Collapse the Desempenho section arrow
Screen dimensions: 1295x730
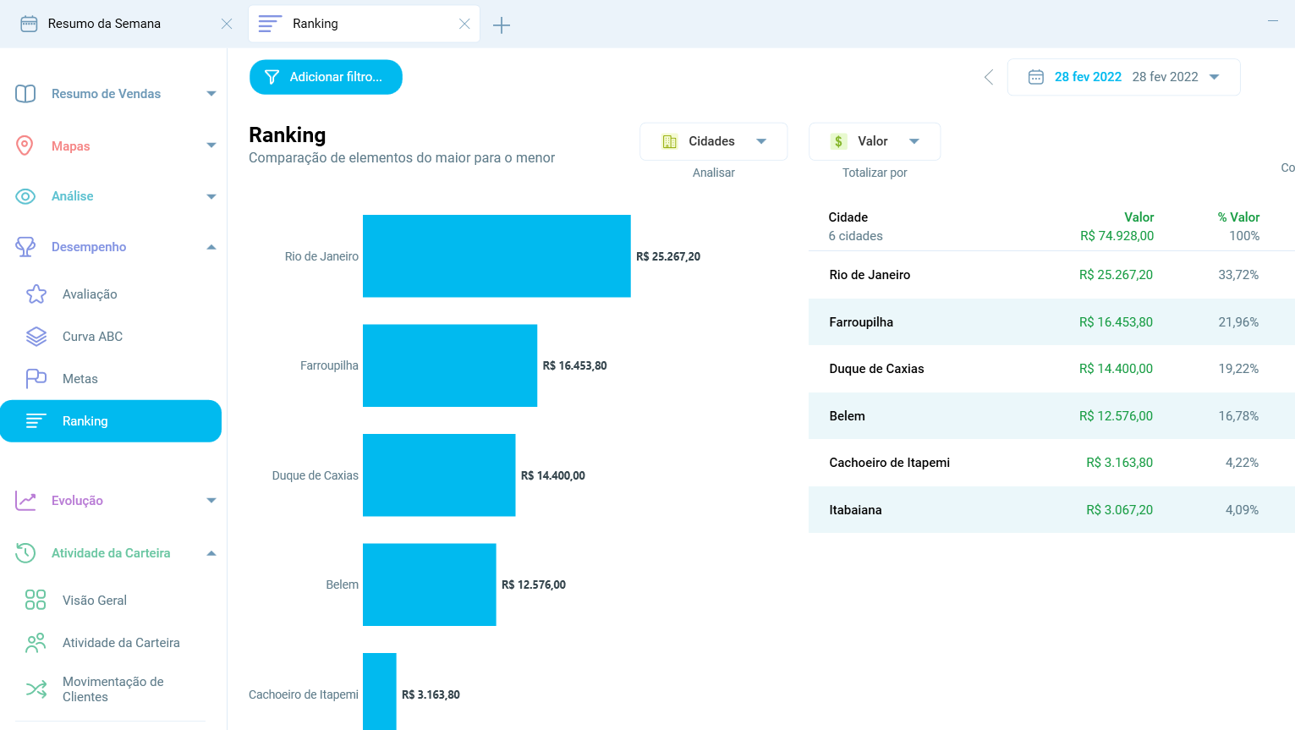[x=211, y=247]
